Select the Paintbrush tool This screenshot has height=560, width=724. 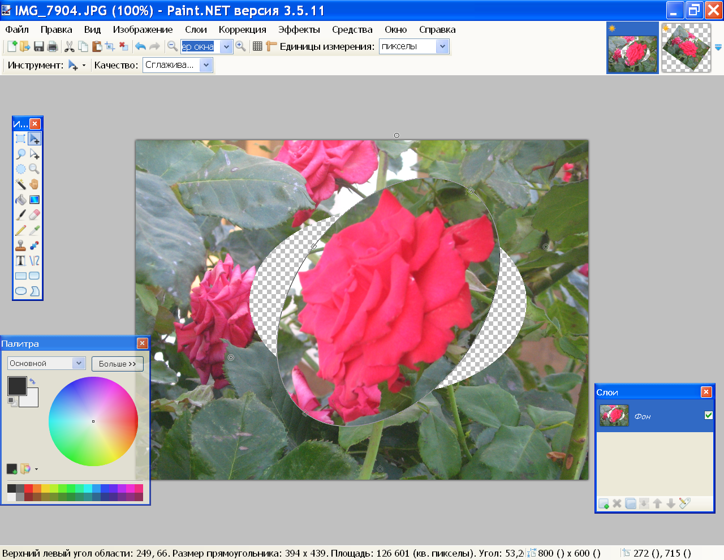click(21, 215)
